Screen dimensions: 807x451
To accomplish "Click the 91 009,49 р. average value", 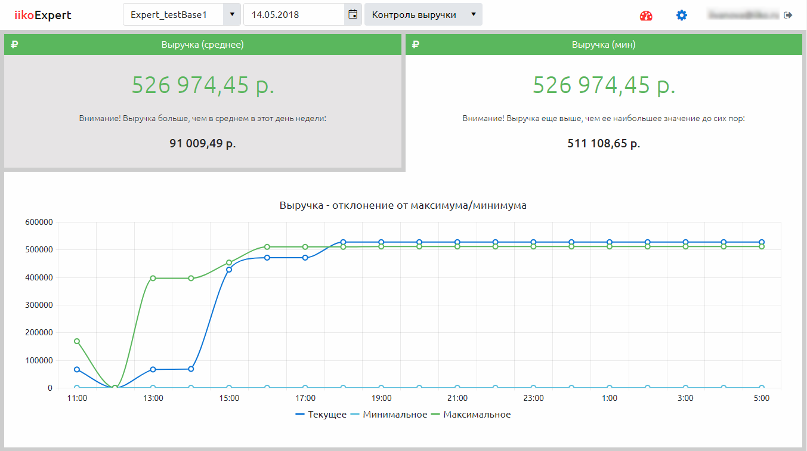I will point(202,144).
